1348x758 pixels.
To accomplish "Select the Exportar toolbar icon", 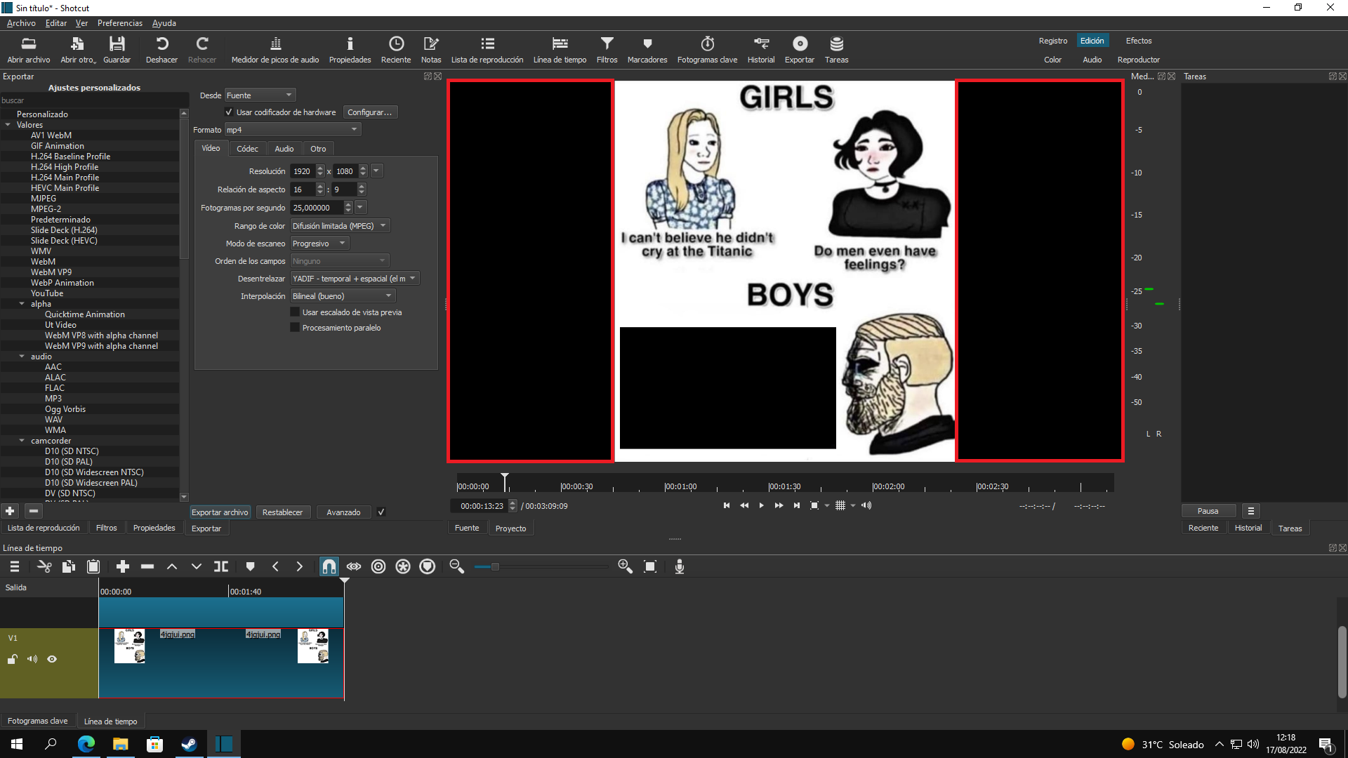I will (799, 49).
